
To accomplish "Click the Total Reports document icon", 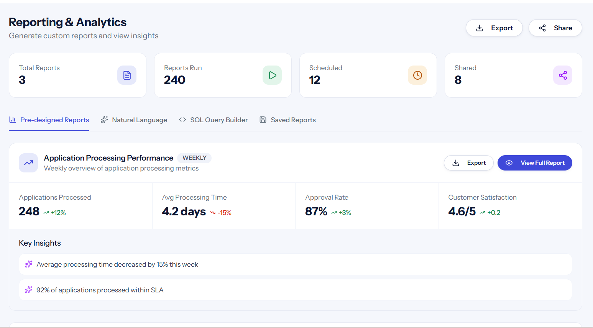I will [x=127, y=75].
